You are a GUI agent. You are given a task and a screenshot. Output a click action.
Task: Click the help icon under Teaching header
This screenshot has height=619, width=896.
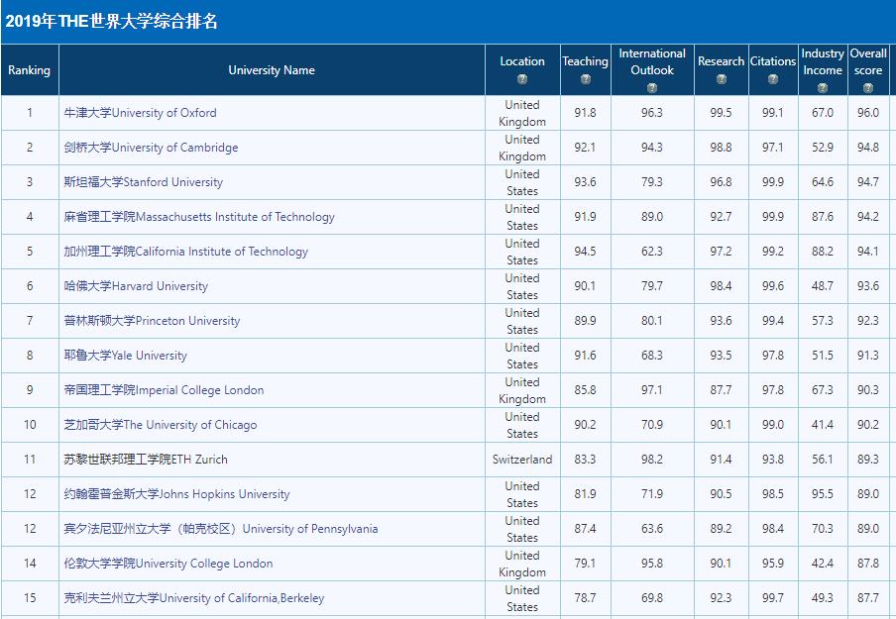click(x=586, y=79)
